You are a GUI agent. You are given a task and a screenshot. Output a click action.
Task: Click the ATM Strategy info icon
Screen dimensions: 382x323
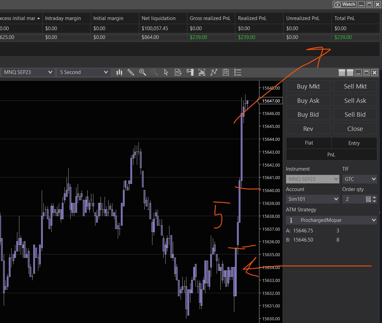click(291, 220)
